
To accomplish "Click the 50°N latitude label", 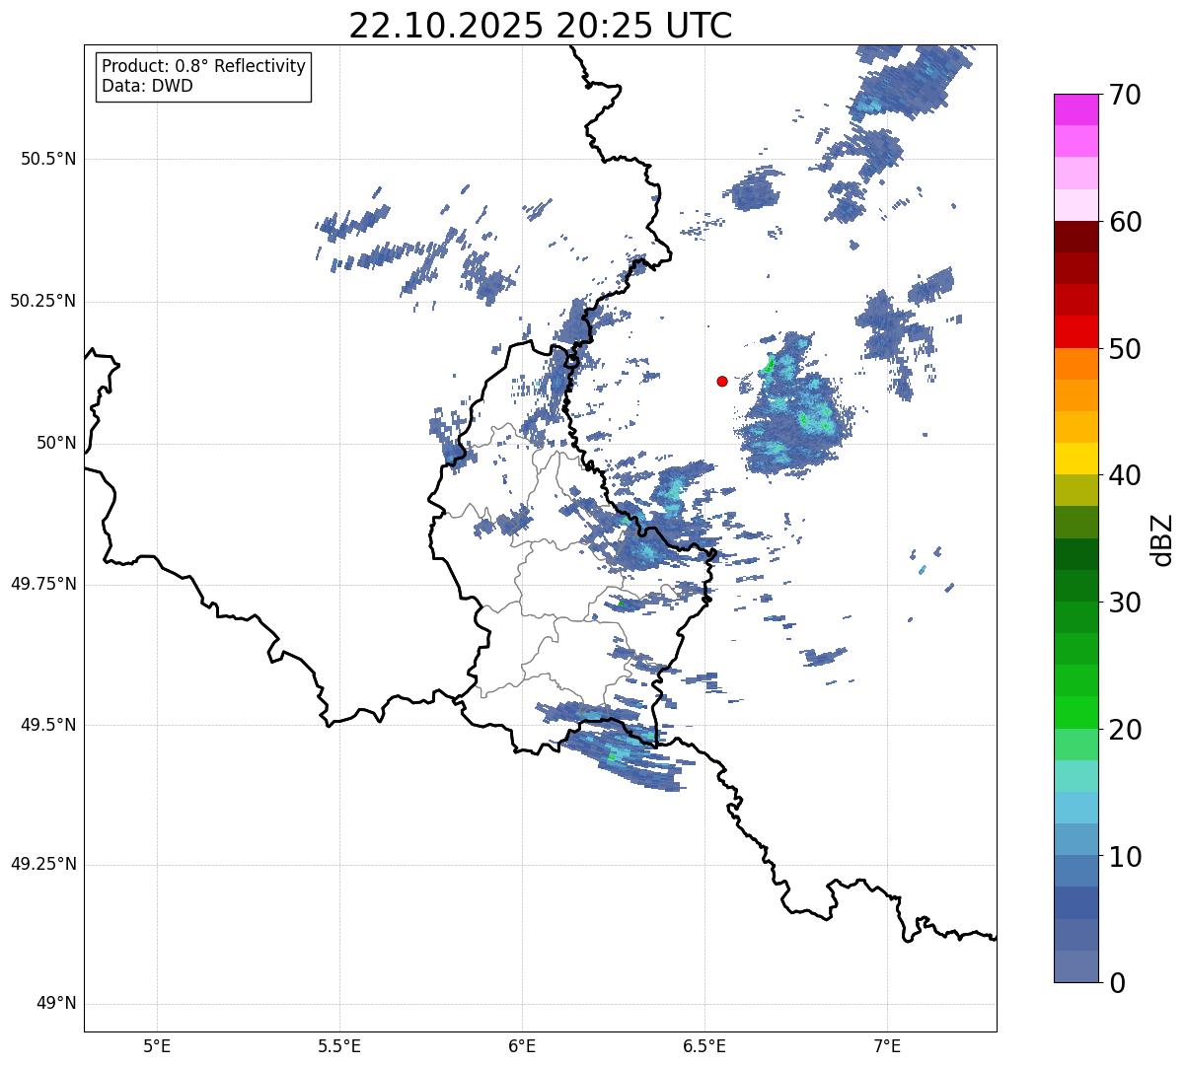I will click(56, 443).
